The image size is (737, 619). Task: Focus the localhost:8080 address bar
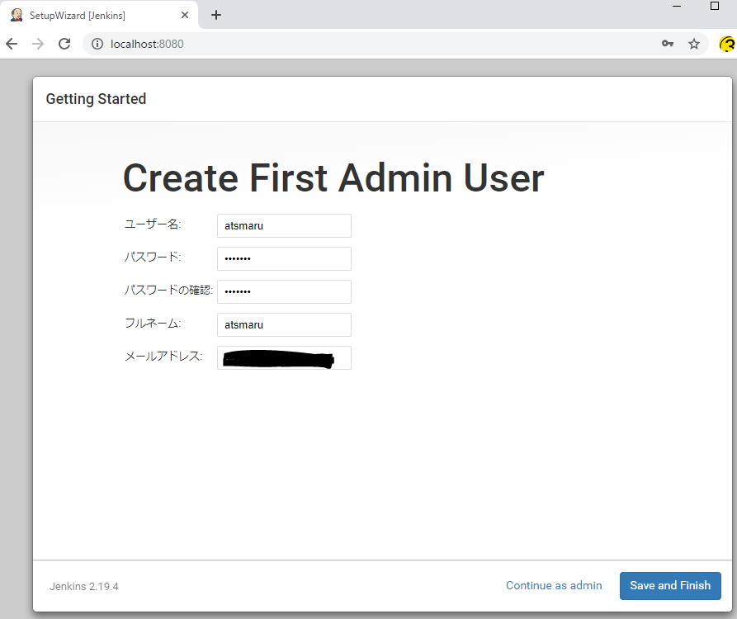pos(371,44)
